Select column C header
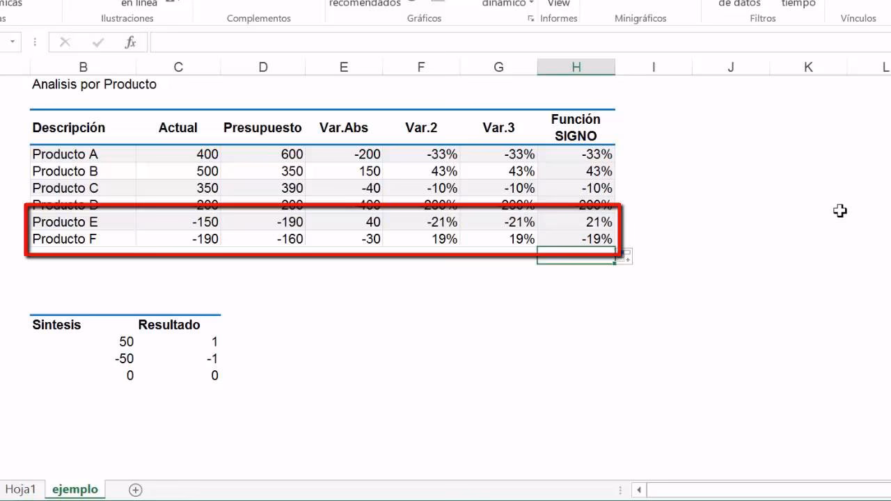The height and width of the screenshot is (501, 891). (178, 67)
